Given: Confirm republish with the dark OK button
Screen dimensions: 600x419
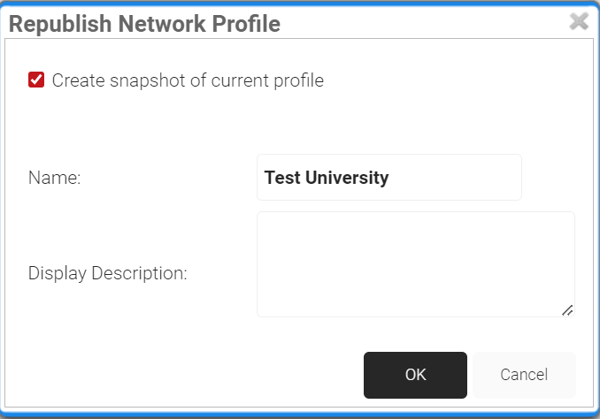Looking at the screenshot, I should tap(415, 375).
